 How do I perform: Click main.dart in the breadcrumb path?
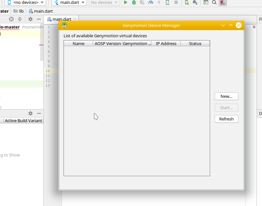(x=41, y=11)
